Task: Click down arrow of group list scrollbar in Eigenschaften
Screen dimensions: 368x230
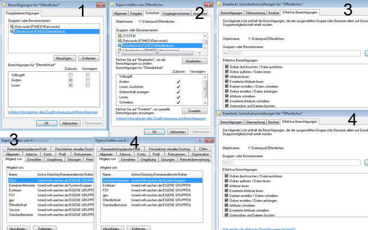Action: tap(205, 48)
